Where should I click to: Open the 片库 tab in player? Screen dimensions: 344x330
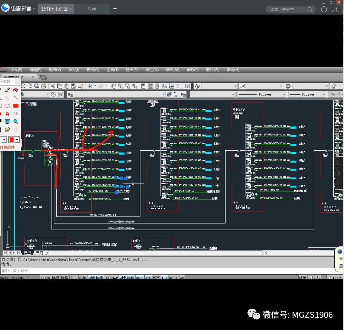[x=92, y=9]
